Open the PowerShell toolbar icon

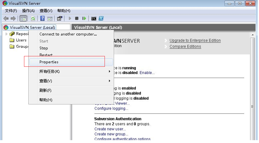point(101,18)
